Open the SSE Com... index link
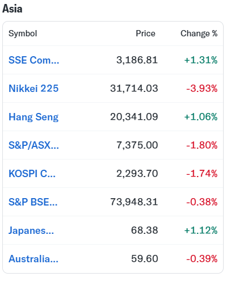 point(34,60)
